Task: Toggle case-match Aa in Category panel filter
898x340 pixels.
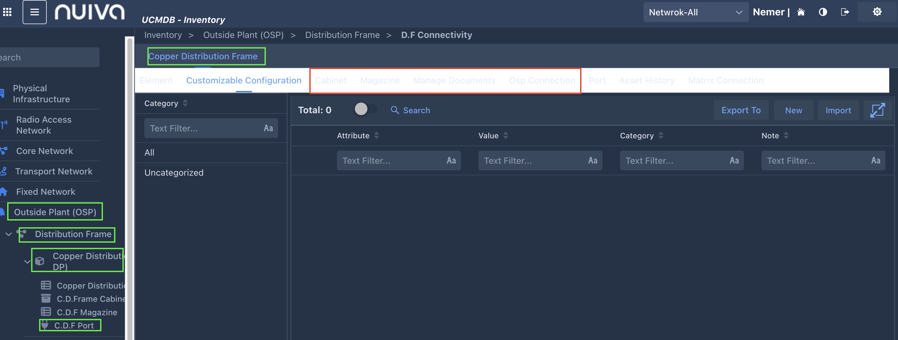Action: click(268, 128)
